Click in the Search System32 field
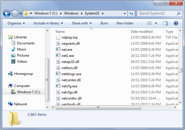185x130 pixels. coord(156,13)
